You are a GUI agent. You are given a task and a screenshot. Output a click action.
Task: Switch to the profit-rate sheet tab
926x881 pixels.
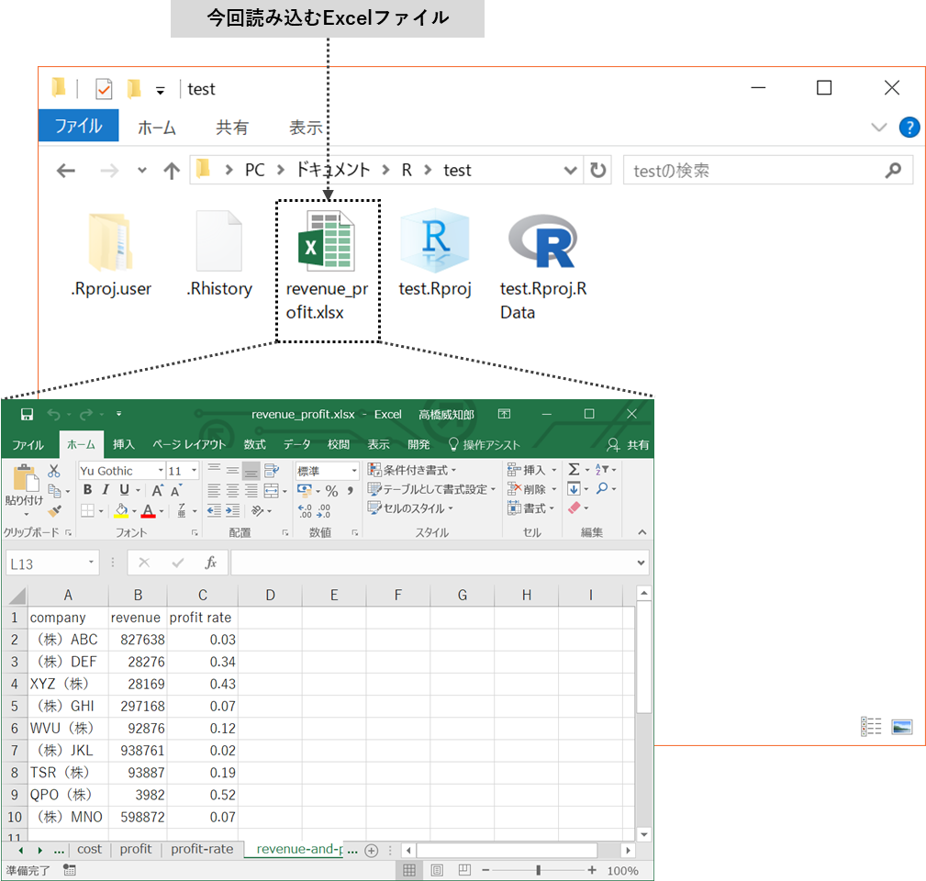click(202, 850)
